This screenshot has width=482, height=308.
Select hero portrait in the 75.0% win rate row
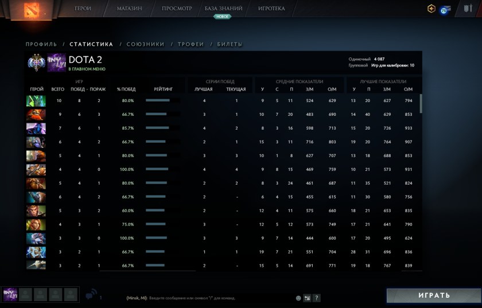[x=36, y=225]
